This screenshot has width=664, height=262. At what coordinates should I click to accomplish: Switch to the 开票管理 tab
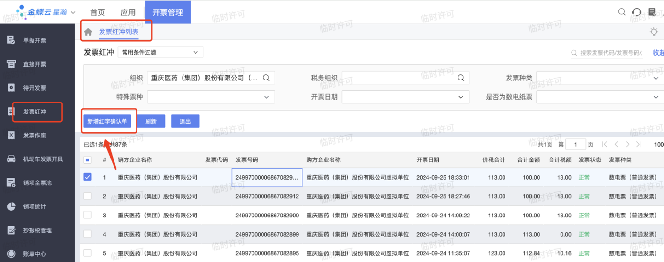coord(168,12)
